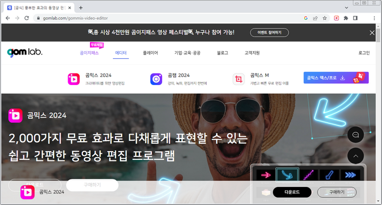Open the red extension icon in toolbar
The height and width of the screenshot is (205, 382).
point(337,18)
